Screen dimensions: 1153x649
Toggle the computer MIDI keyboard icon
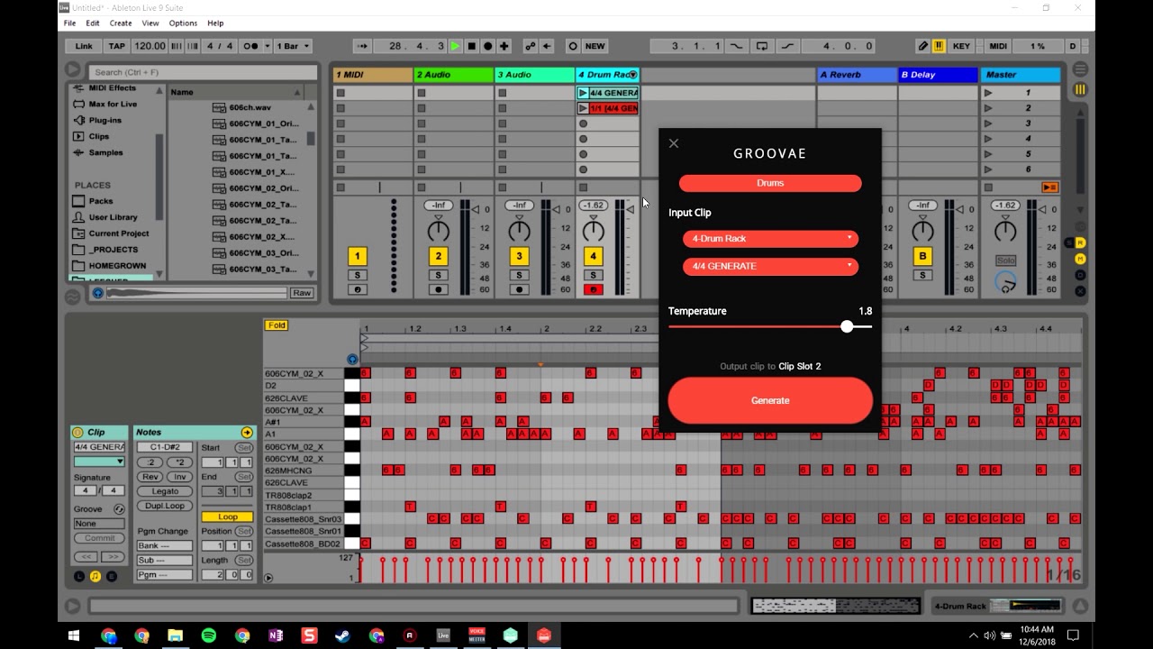[939, 46]
